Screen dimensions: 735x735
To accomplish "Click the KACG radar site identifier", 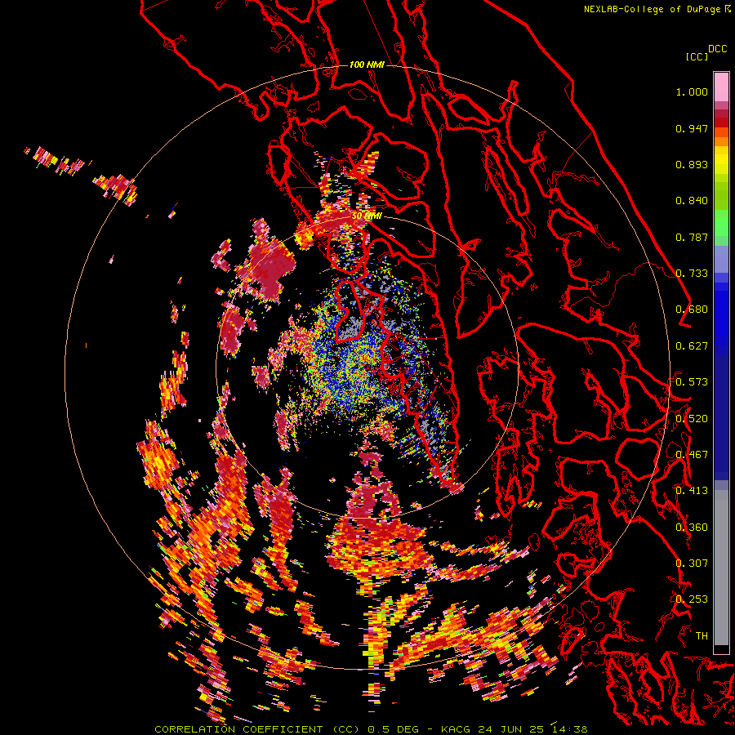I will point(455,729).
